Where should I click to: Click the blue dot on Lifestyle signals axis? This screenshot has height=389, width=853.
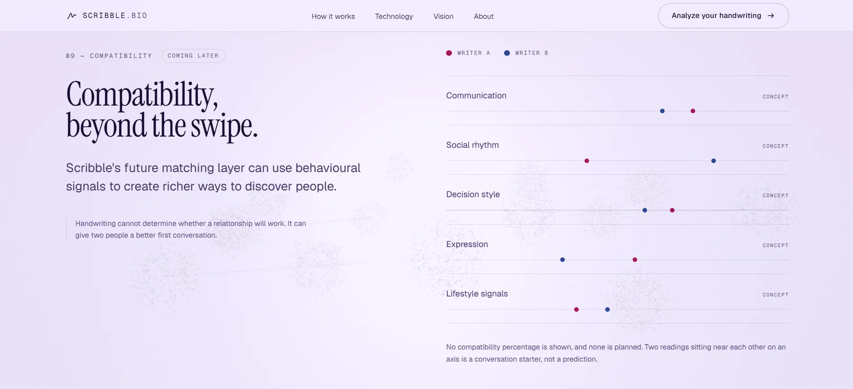tap(607, 309)
